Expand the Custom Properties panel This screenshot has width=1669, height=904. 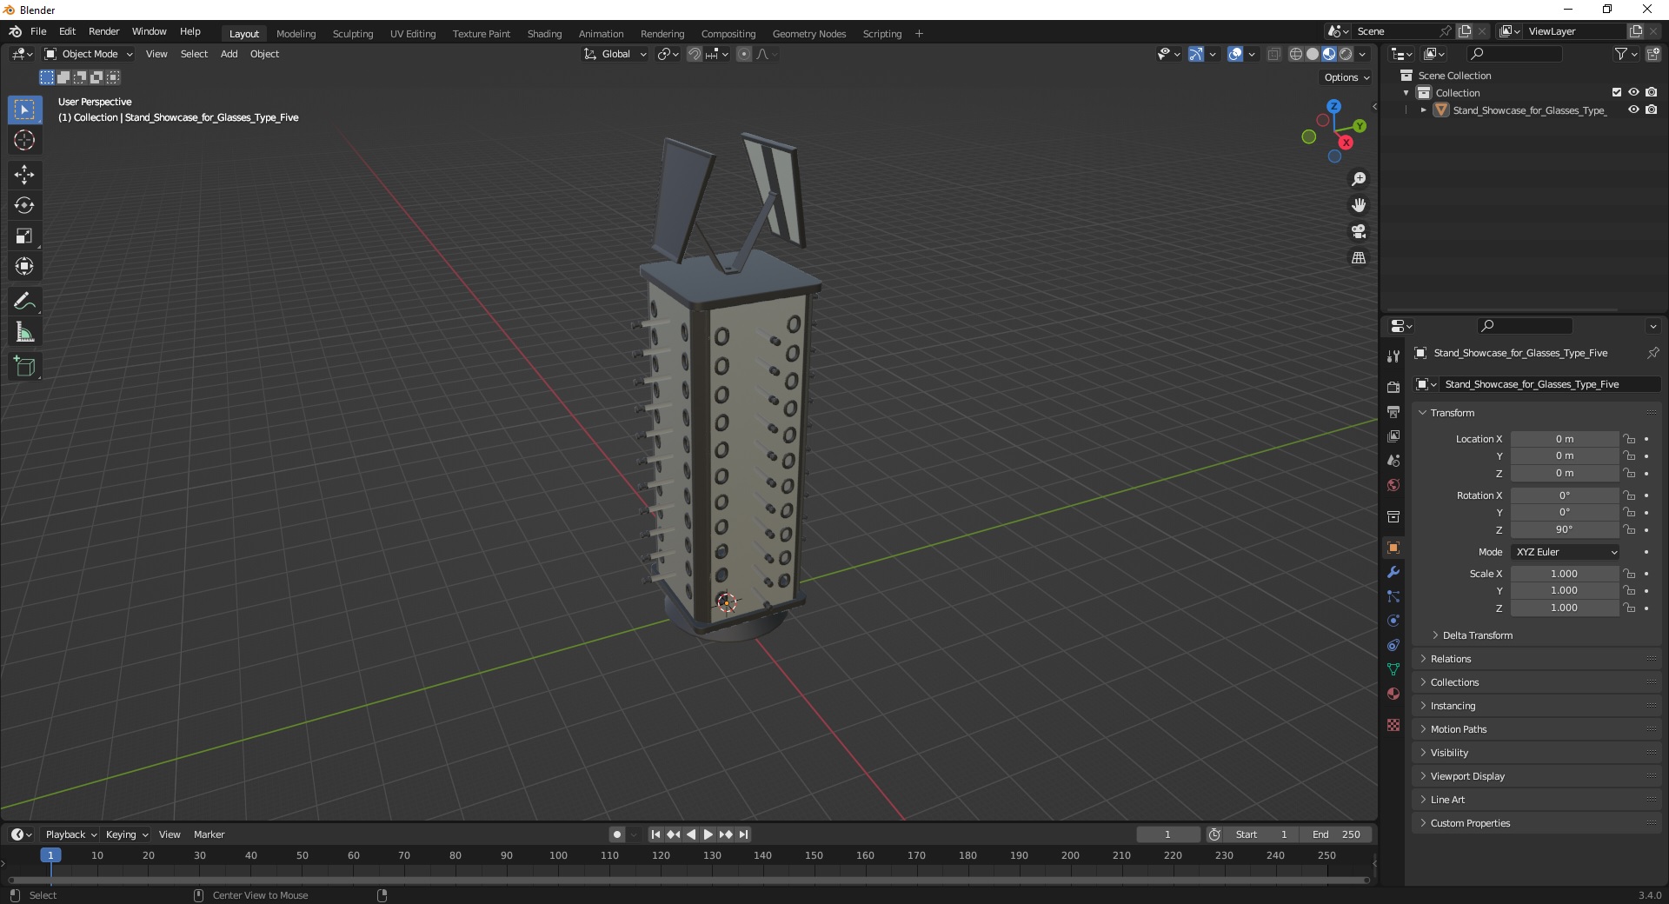click(1470, 823)
